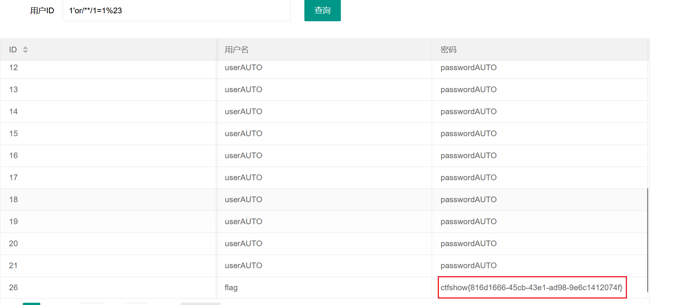Click userAUTO in row 18
Screen dimensions: 676x305
click(244, 200)
